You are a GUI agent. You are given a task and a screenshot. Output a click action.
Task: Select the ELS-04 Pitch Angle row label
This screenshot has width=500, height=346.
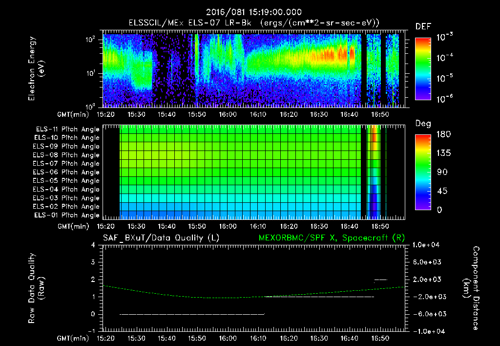click(66, 190)
